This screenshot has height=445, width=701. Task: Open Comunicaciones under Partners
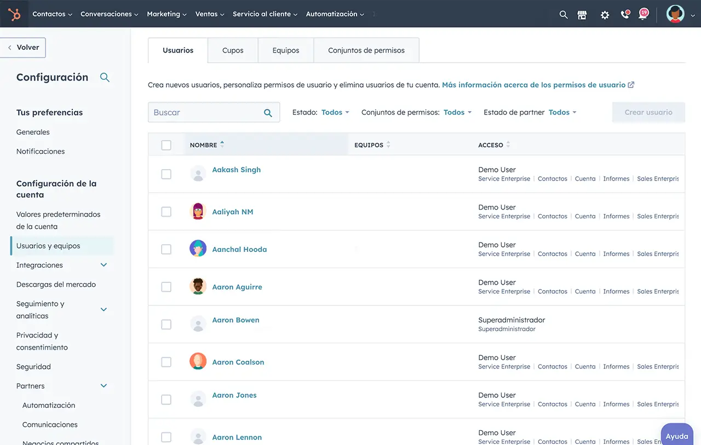tap(50, 425)
